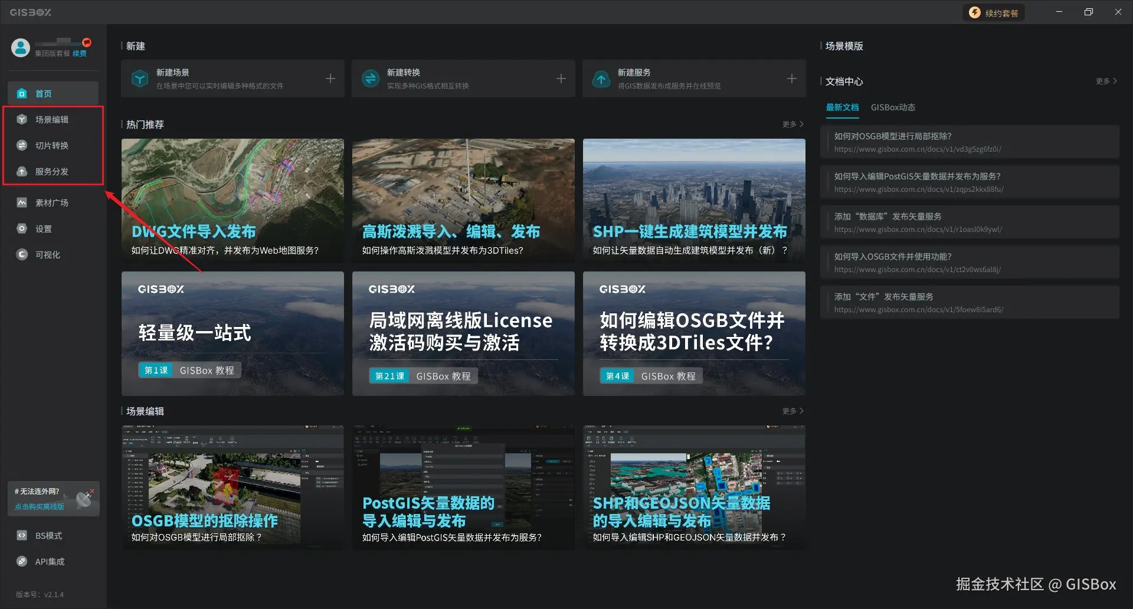Click 点击购买离线版 link

(40, 506)
